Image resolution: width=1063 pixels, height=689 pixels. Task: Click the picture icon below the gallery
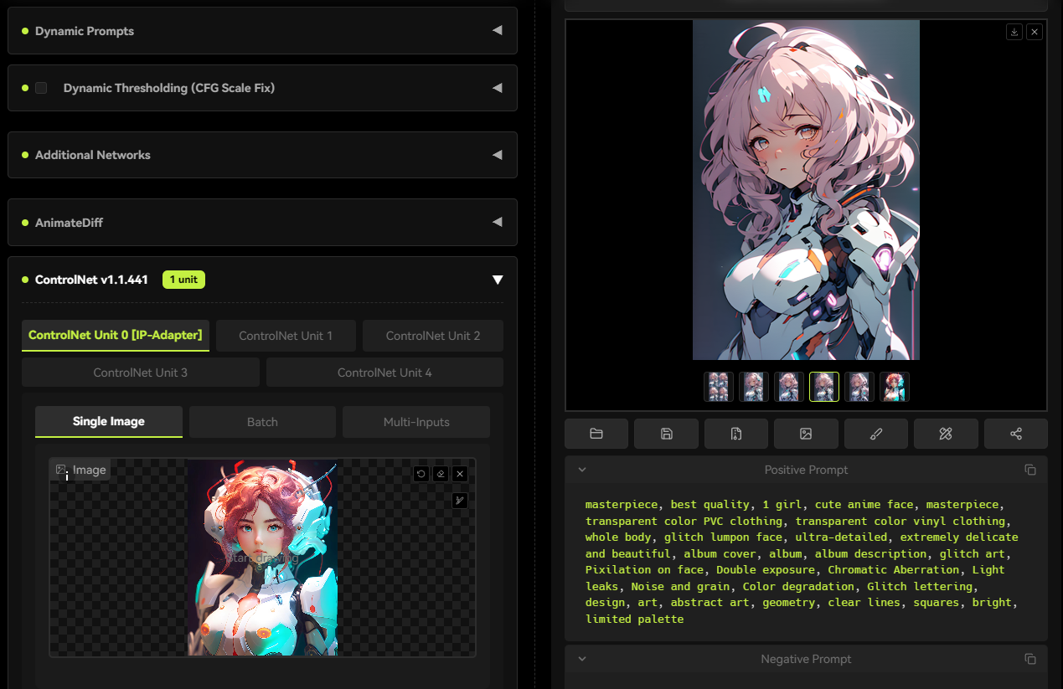[806, 434]
